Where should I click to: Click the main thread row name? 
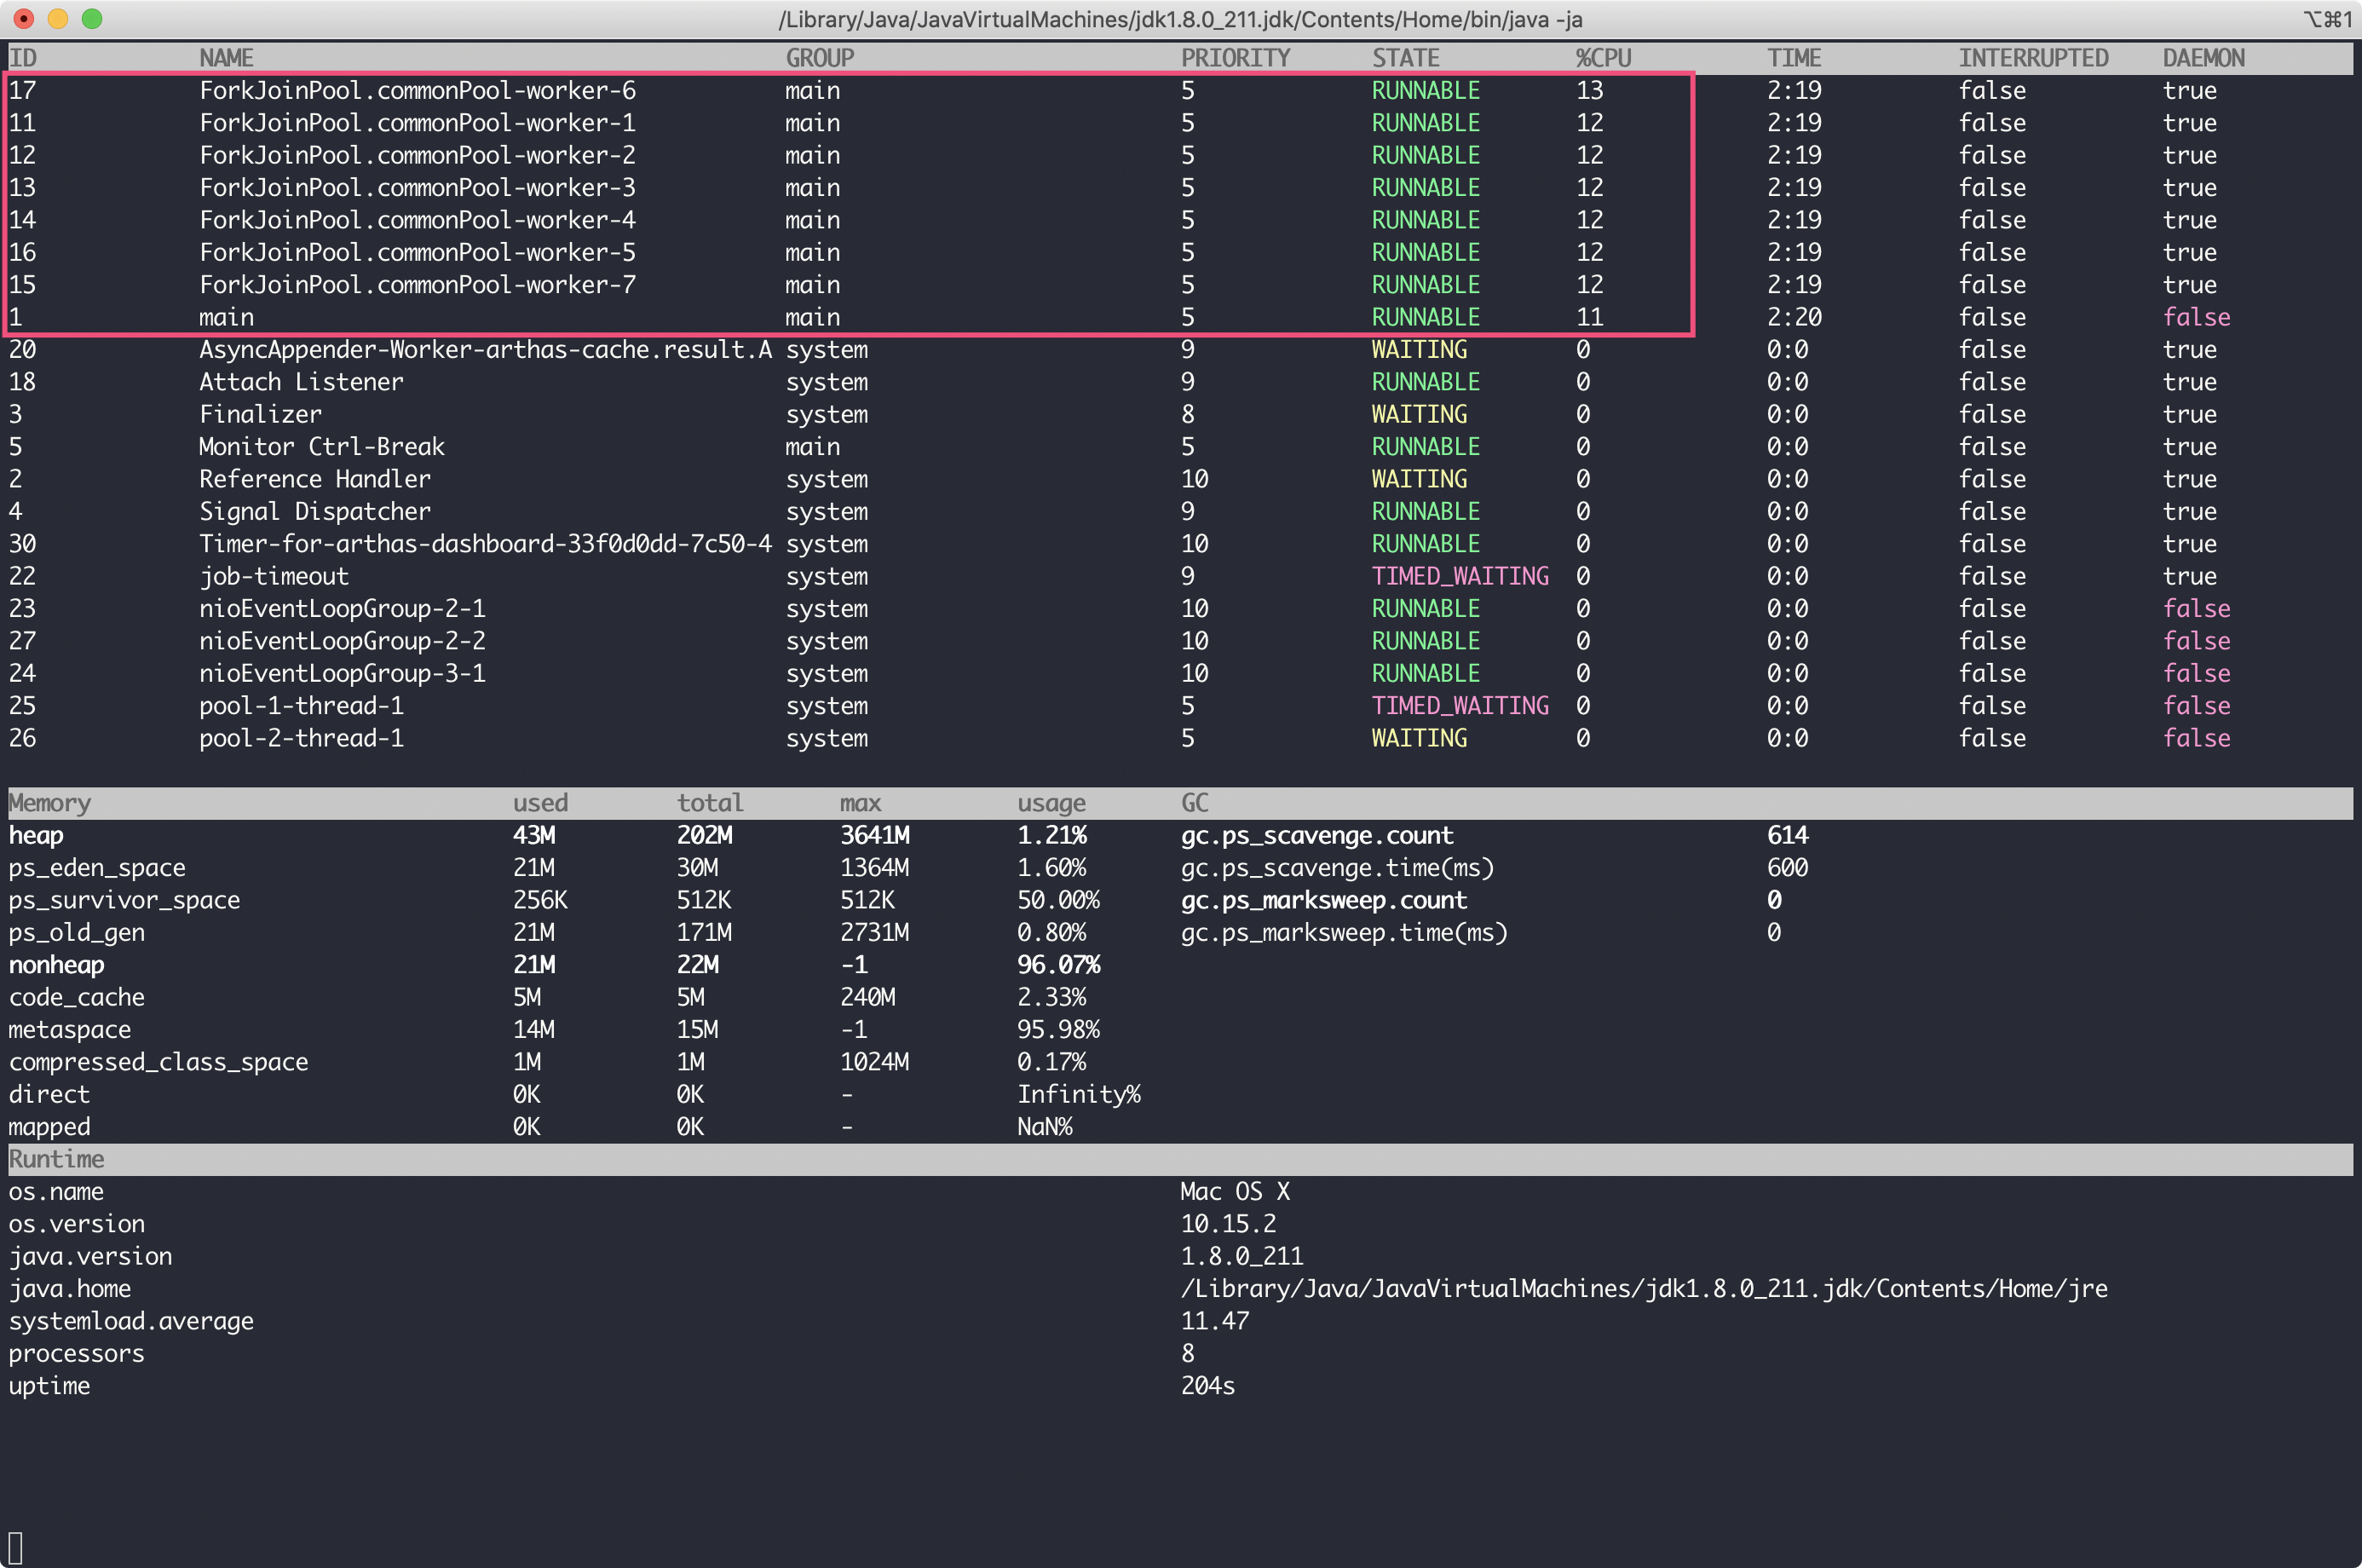226,318
